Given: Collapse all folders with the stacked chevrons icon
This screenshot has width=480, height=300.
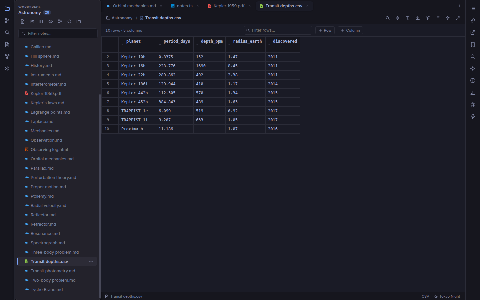Looking at the screenshot, I should [x=41, y=21].
